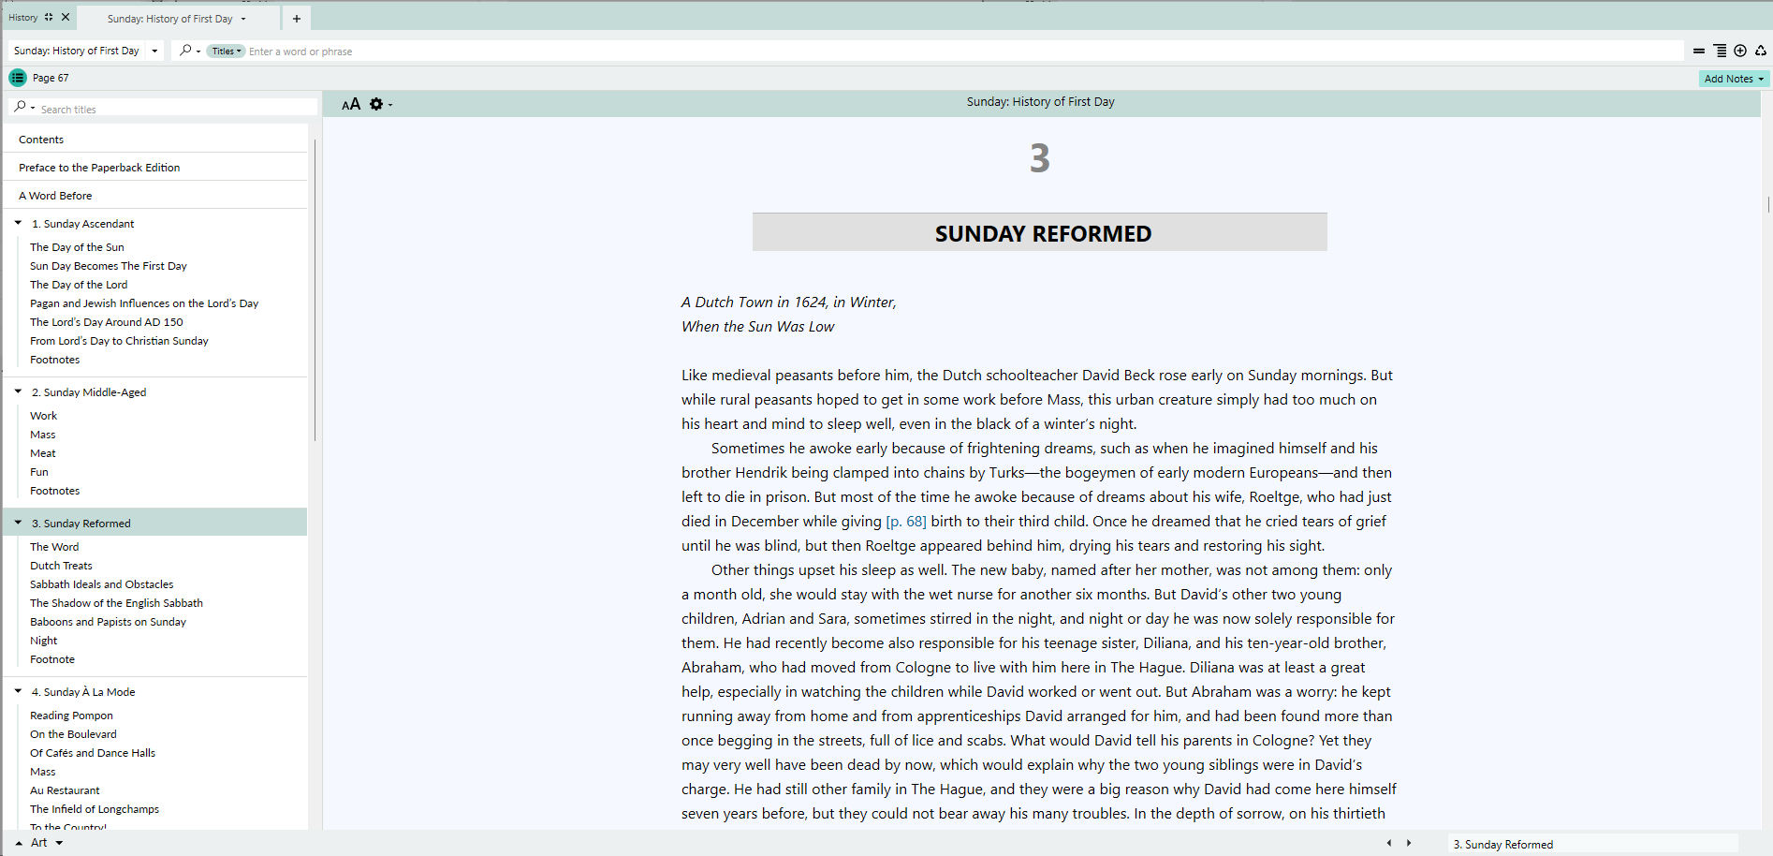Open the Fun section
This screenshot has height=856, width=1773.
(38, 472)
